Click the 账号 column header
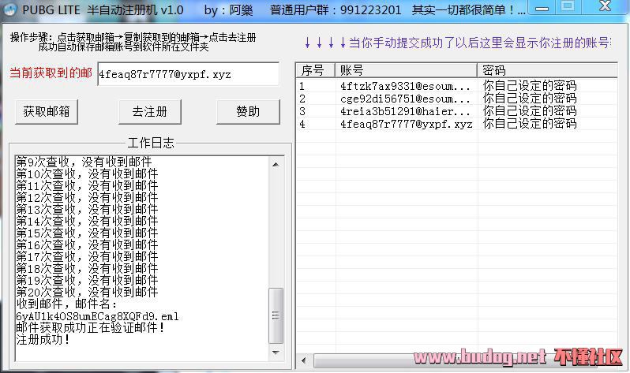 point(407,70)
